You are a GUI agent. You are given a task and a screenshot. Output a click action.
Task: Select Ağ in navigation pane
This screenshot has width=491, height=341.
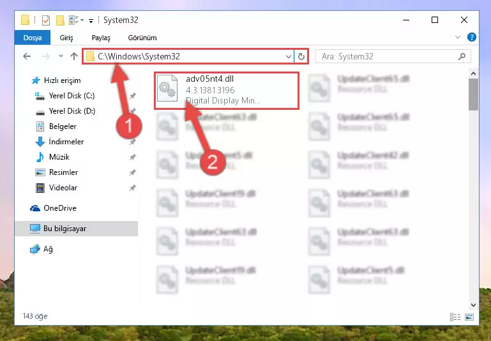(x=42, y=249)
